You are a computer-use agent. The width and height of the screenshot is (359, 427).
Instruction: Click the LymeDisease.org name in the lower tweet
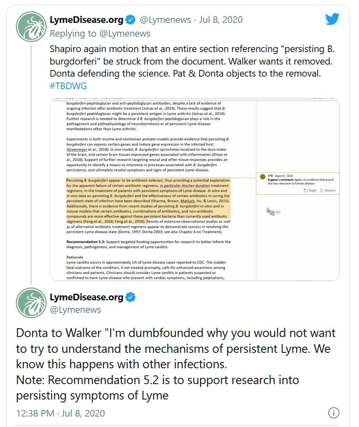point(86,297)
